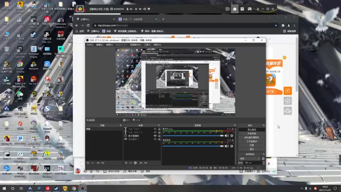Open source properties gear in the sources toolbar
Viewport: 341px width, 192px height.
(135, 163)
